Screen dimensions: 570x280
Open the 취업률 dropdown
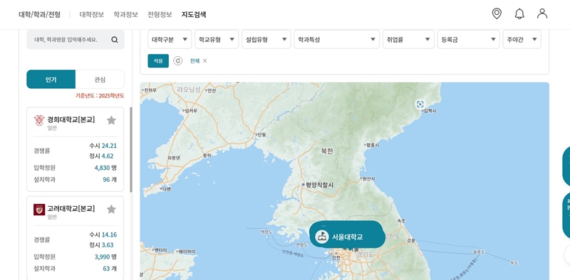(x=408, y=40)
